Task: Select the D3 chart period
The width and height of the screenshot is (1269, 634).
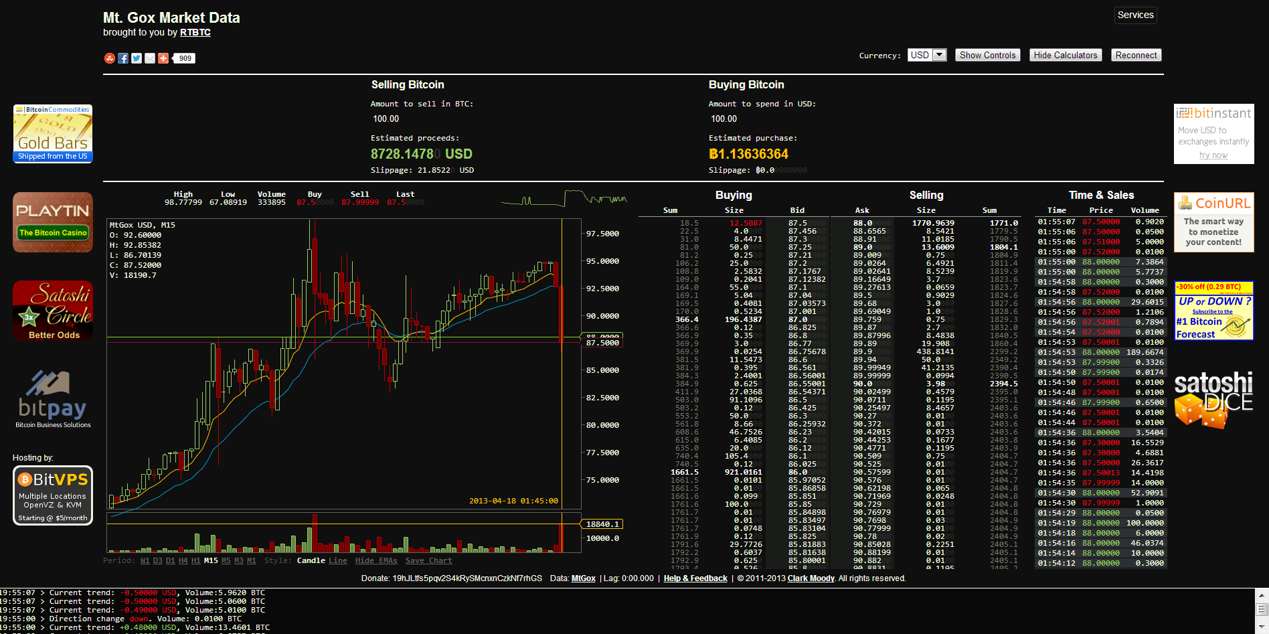Action: click(x=158, y=560)
